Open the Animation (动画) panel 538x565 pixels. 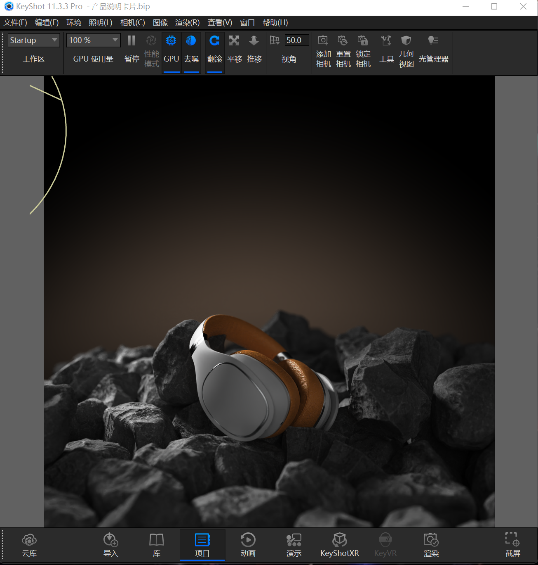pos(248,545)
